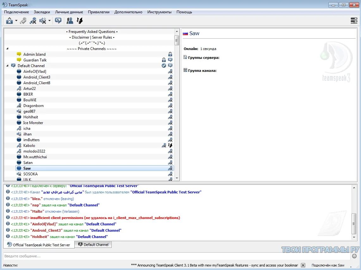Select user Satan in the list
Image resolution: width=361 pixels, height=270 pixels.
pyautogui.click(x=28, y=163)
